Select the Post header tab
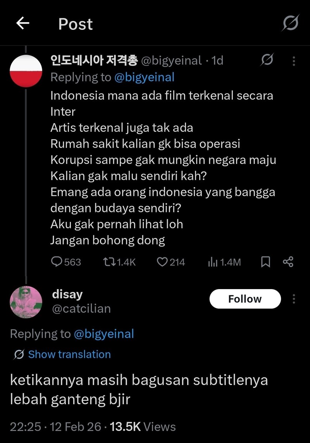This screenshot has width=310, height=443. (75, 24)
